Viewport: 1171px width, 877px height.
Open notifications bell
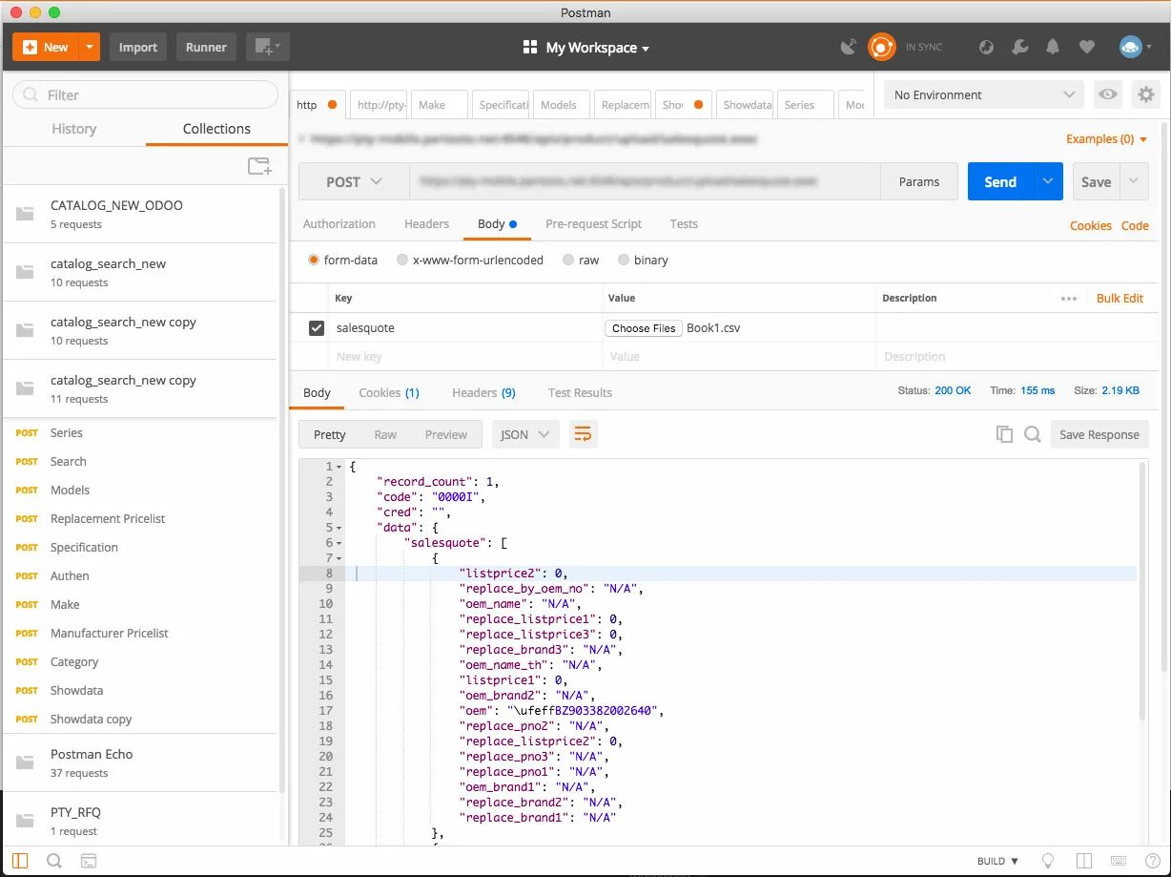1054,46
